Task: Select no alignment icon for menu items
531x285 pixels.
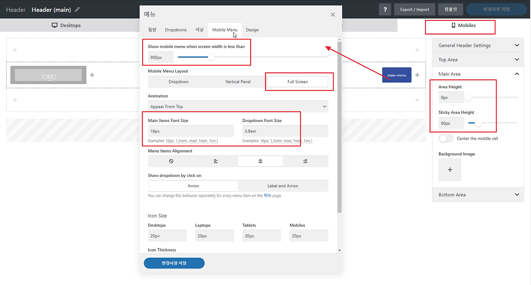Action: [x=171, y=161]
